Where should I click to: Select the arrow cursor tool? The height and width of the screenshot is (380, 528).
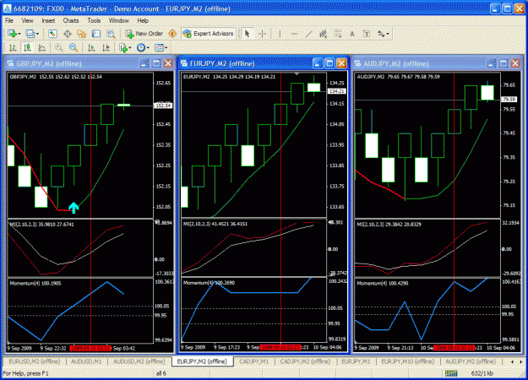[x=248, y=34]
